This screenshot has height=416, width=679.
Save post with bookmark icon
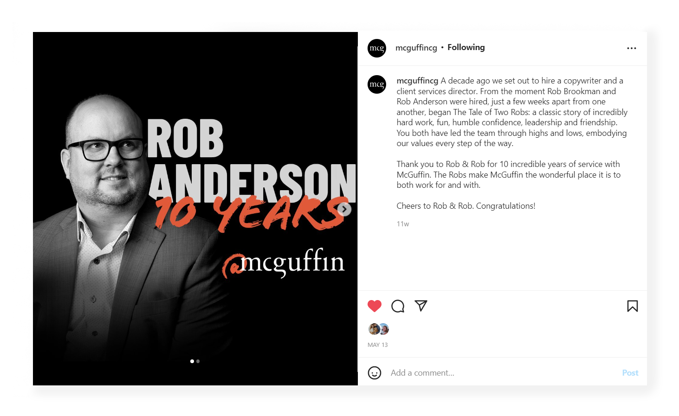(632, 306)
